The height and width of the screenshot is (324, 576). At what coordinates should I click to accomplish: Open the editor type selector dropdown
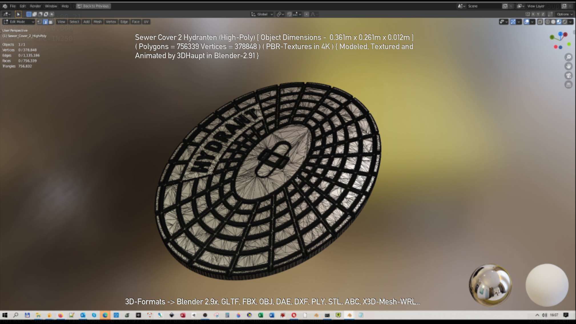7,14
